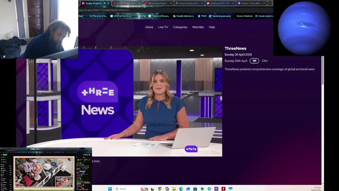339x191 pixels.
Task: Click the NR rating badge
Action: tap(254, 61)
